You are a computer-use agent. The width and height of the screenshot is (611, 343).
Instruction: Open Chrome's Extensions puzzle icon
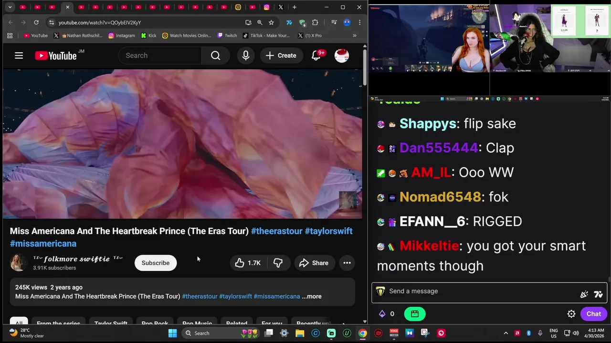tap(315, 22)
